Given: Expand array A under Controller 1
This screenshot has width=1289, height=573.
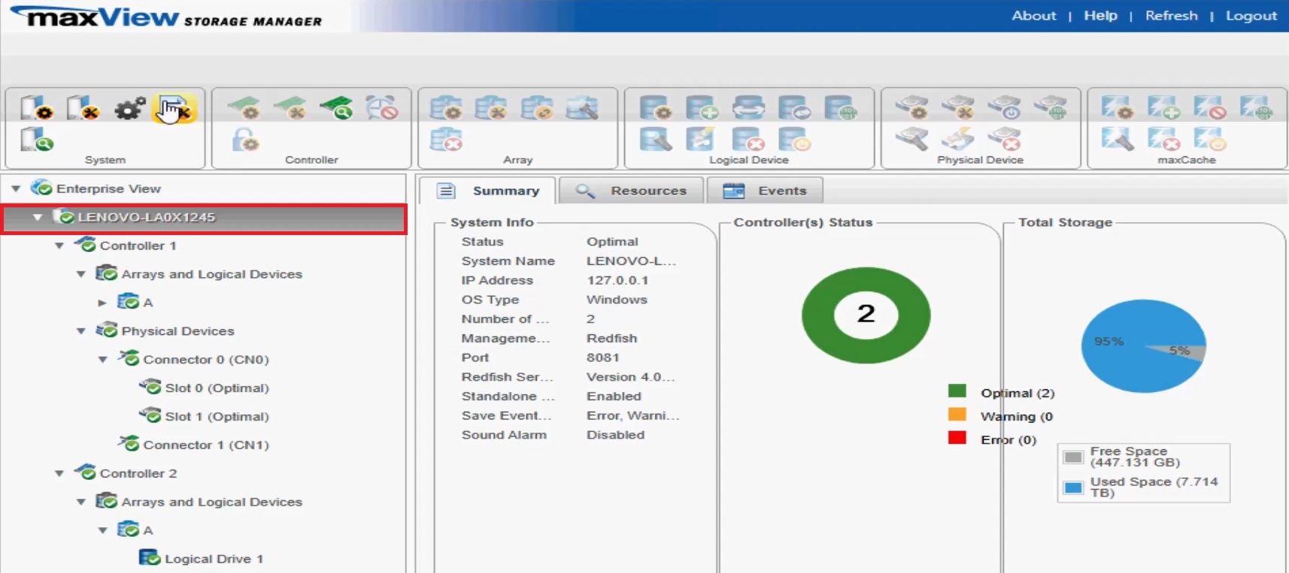Looking at the screenshot, I should point(102,303).
